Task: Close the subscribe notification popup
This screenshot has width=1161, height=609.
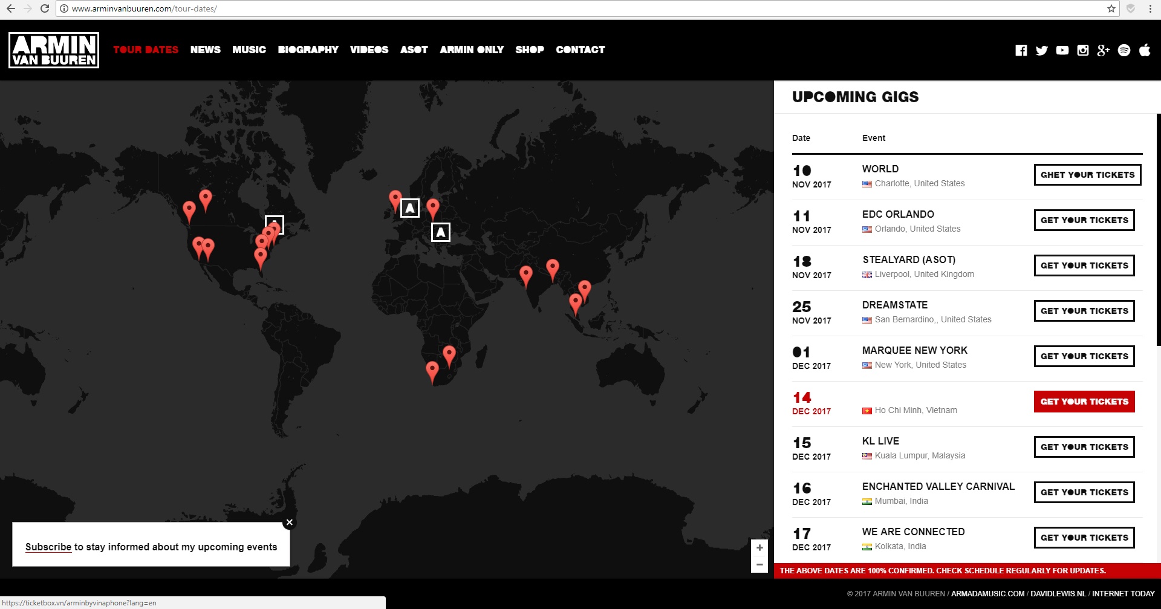Action: click(289, 523)
